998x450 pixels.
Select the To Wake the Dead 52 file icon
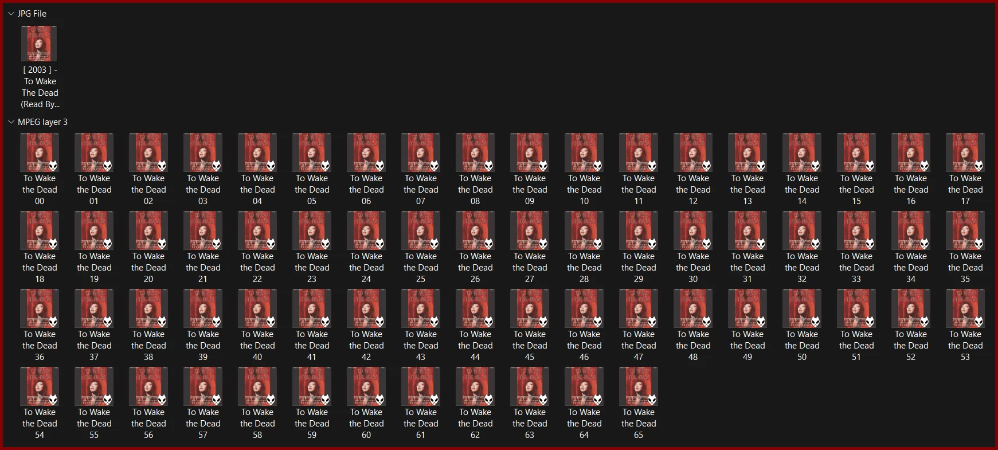click(911, 308)
